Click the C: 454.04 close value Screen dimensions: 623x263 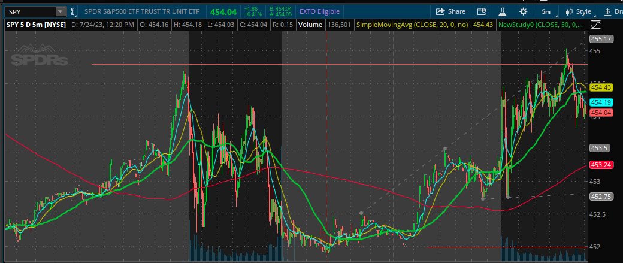253,25
